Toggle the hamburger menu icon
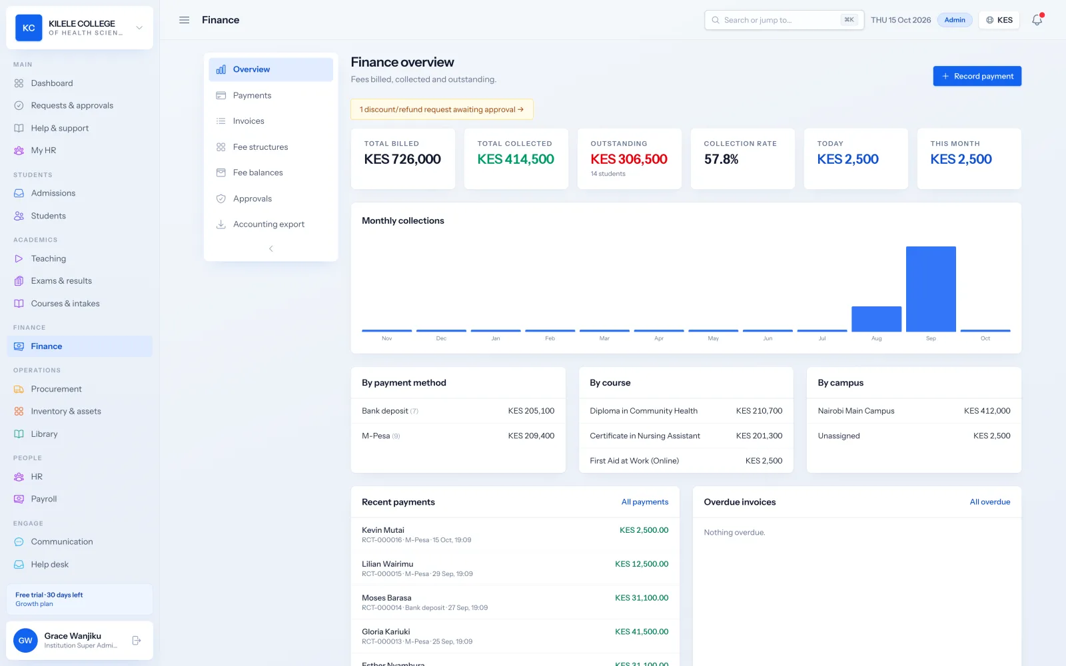1066x666 pixels. 185,20
